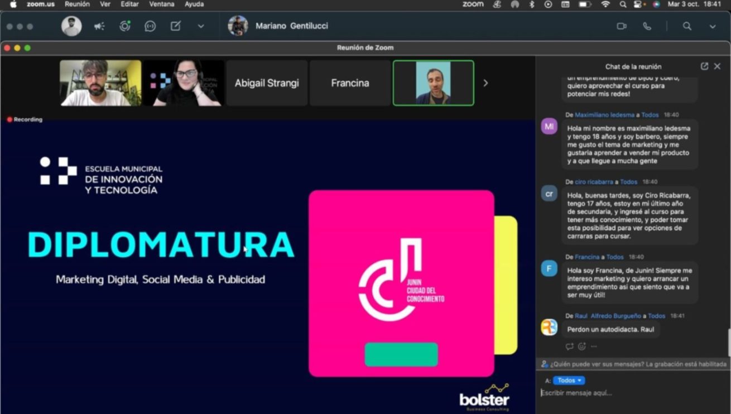The image size is (731, 414).
Task: Select the bearded man's video thumbnail
Action: [100, 83]
